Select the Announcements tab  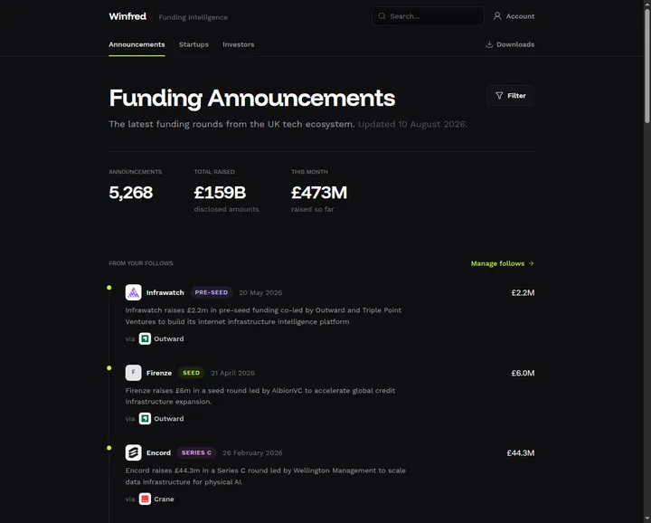[137, 44]
